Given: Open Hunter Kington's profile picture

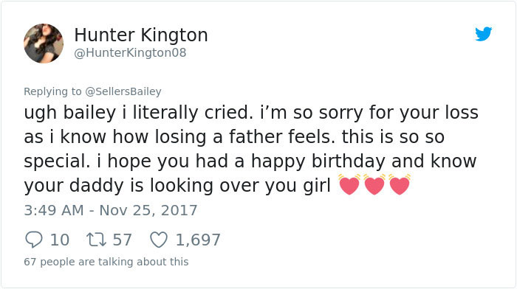Looking at the screenshot, I should 44,43.
